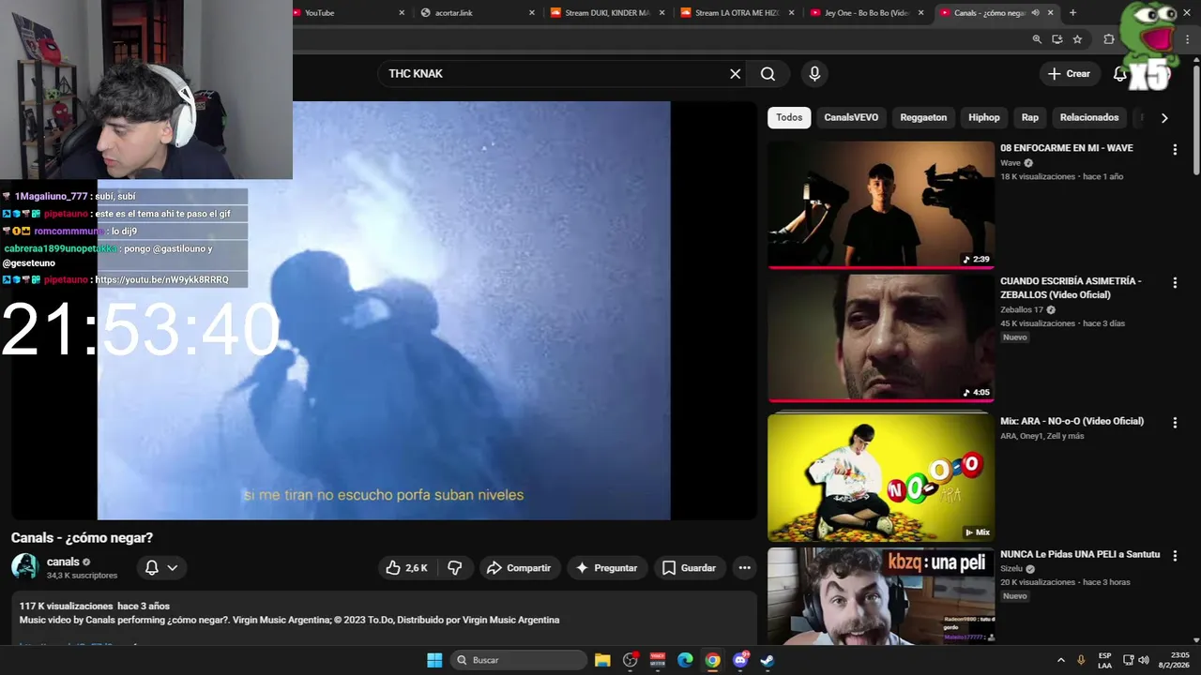
Task: Select the Todos filter chip
Action: (789, 117)
